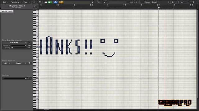The height and width of the screenshot is (111, 199).
Task: Click the vertical zoom icon
Action: pos(178,2)
